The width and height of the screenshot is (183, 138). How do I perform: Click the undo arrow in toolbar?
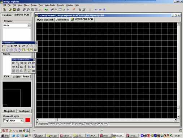coord(96,10)
